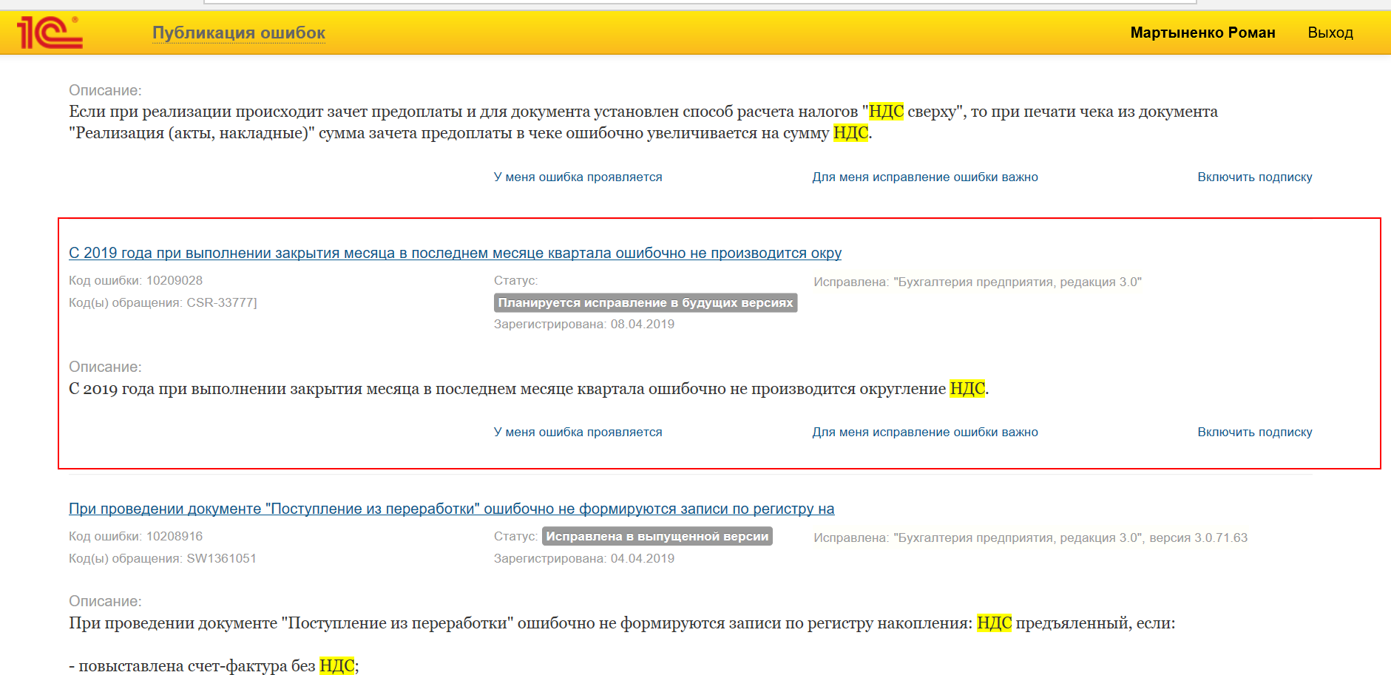The width and height of the screenshot is (1391, 675).
Task: Click the highlighted НДС word in rounding description
Action: click(967, 389)
